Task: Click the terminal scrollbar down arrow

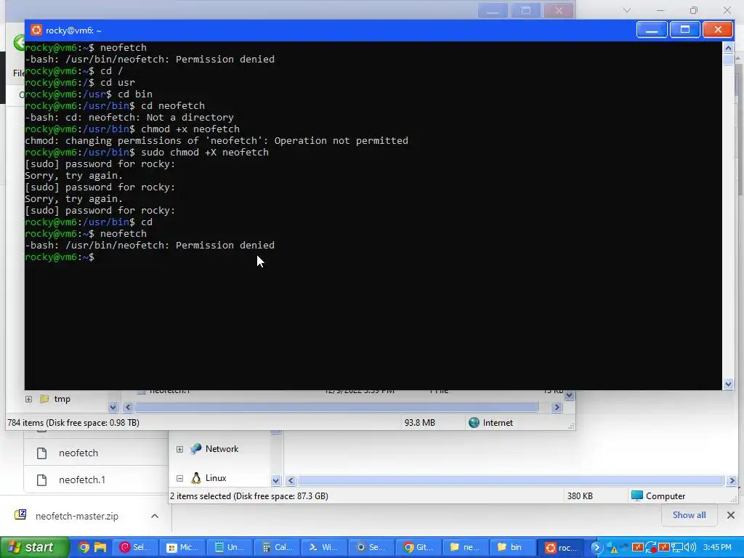Action: coord(728,384)
